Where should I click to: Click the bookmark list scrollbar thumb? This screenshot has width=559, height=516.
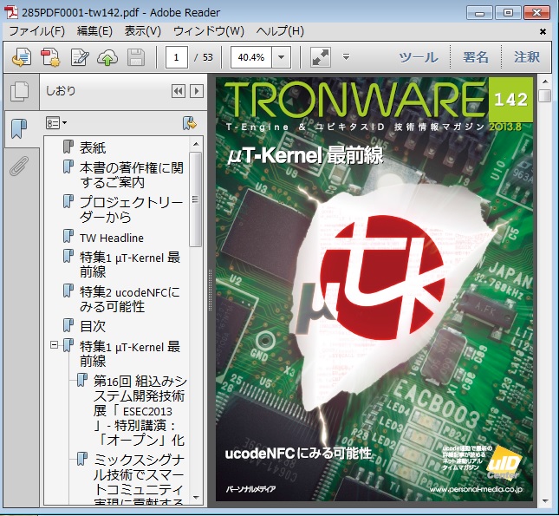tap(195, 199)
